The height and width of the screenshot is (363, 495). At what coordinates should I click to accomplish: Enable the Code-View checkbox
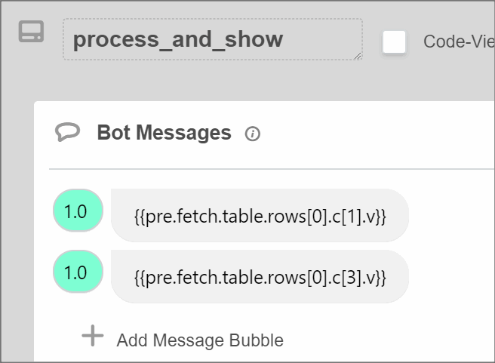tap(394, 42)
